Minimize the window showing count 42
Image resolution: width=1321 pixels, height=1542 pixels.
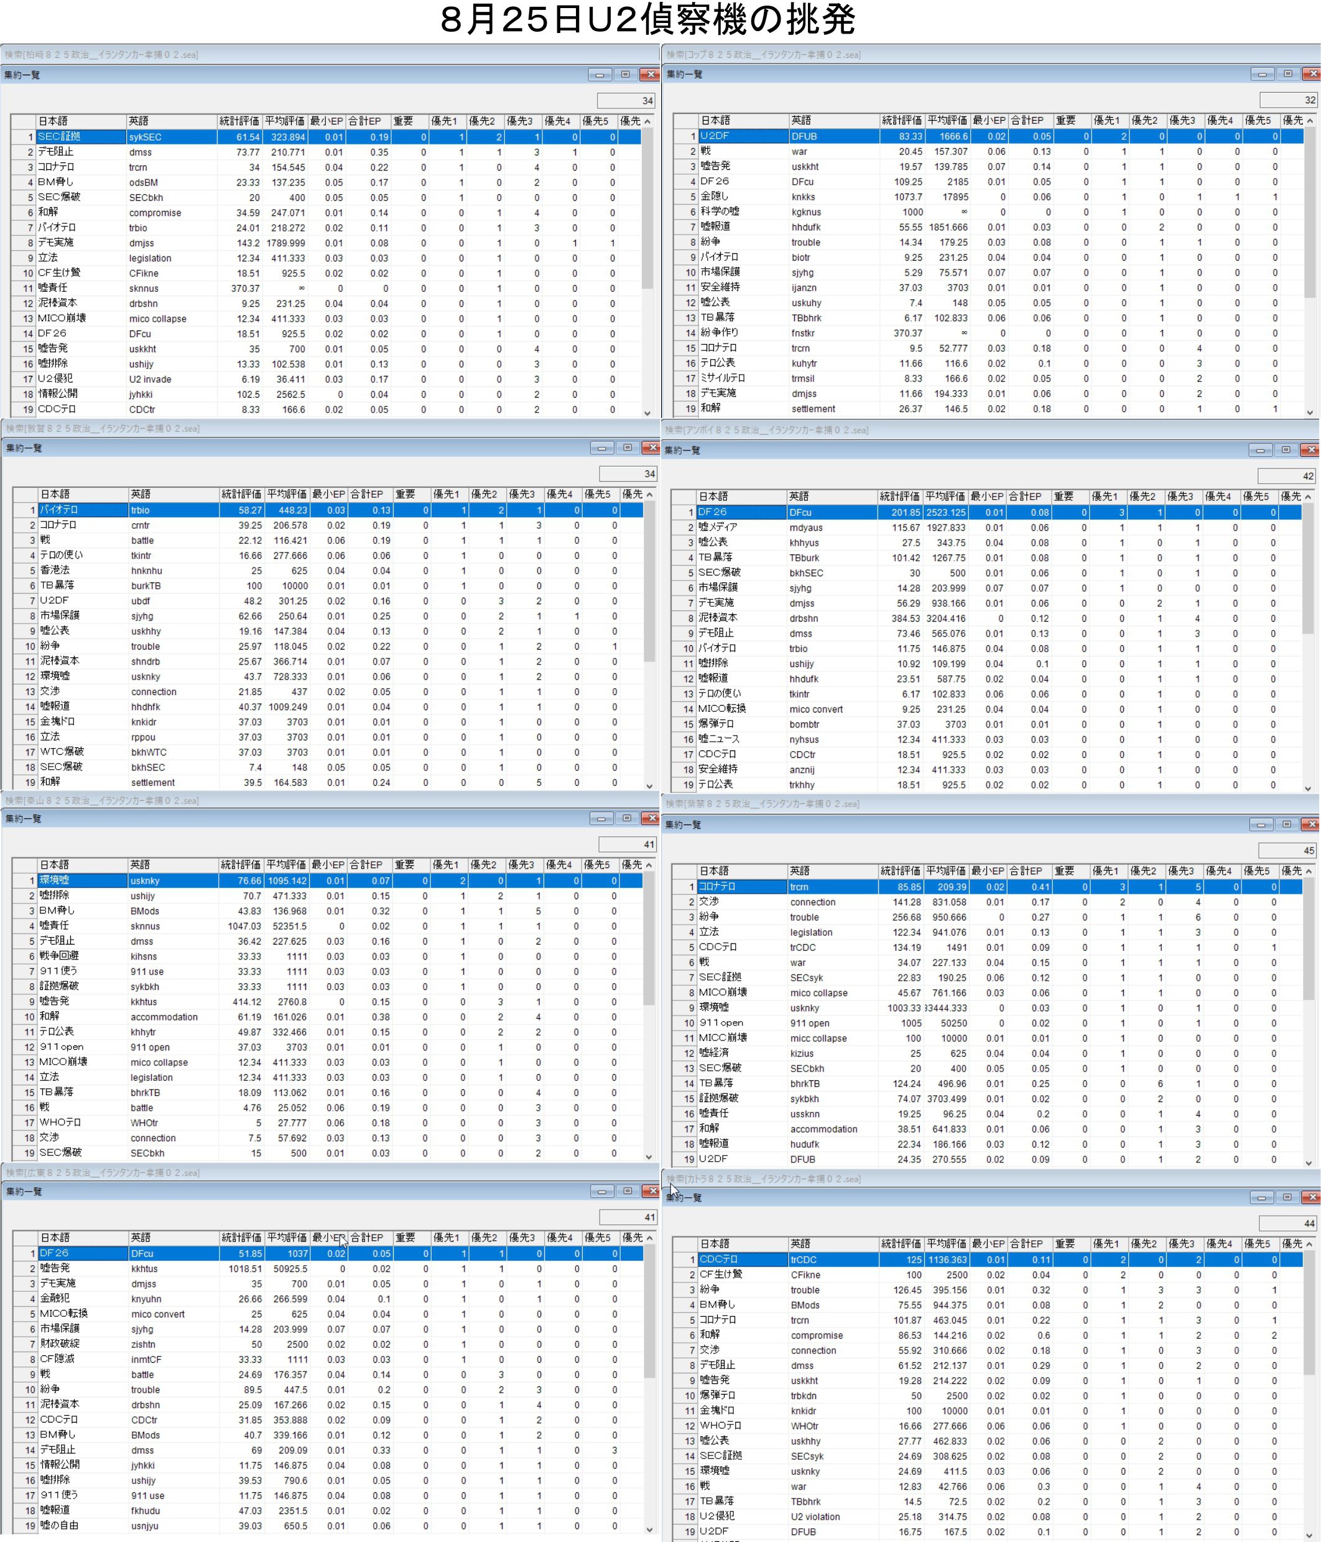click(x=1260, y=451)
